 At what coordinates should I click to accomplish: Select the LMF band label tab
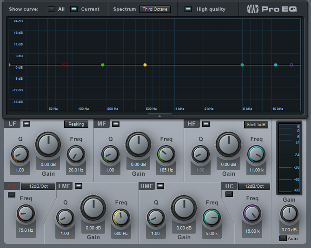click(x=65, y=186)
